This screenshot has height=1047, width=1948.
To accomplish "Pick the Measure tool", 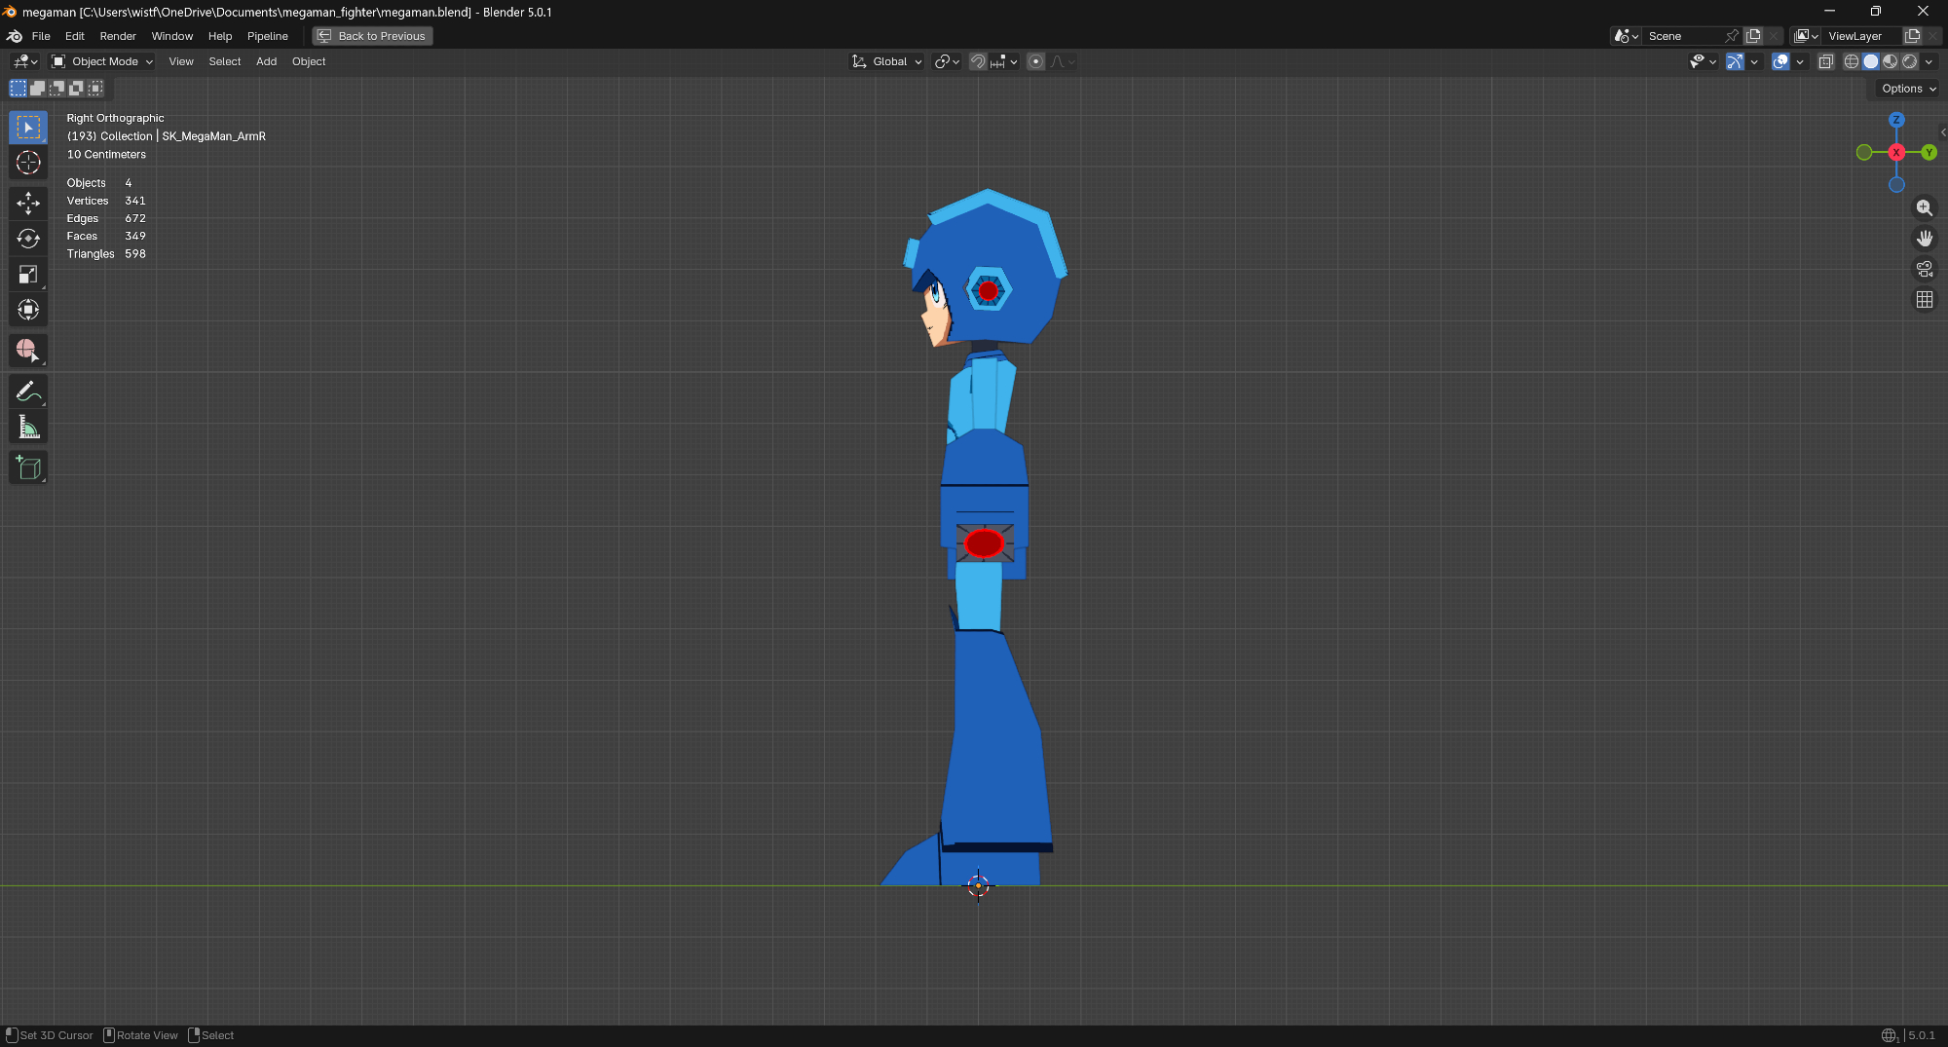I will click(x=28, y=428).
